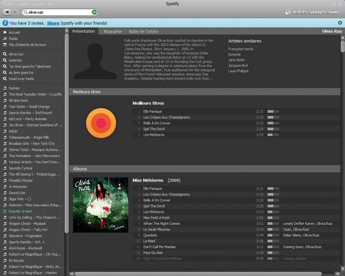Click similar artist Françoise Hardy

pos(241,49)
